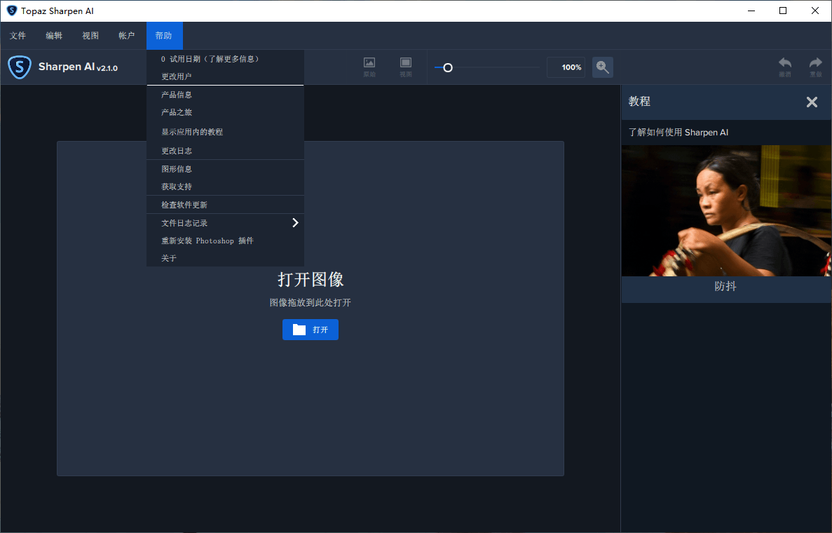Choose 更改用户 from help menu
Viewport: 832px width, 533px height.
[225, 76]
